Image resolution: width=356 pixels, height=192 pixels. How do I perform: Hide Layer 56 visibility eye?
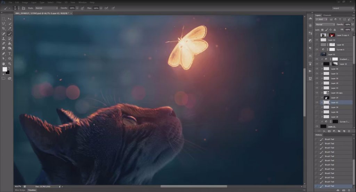coord(317,69)
